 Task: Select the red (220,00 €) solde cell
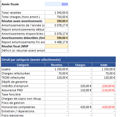[x=104, y=86]
